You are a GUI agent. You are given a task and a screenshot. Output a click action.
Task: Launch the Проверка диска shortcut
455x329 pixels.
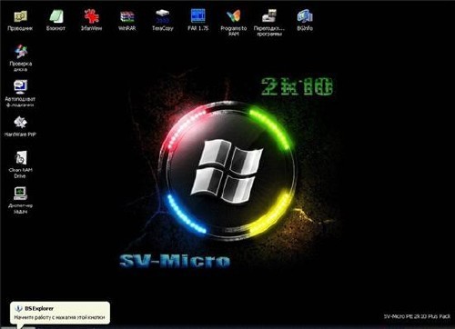pos(21,58)
